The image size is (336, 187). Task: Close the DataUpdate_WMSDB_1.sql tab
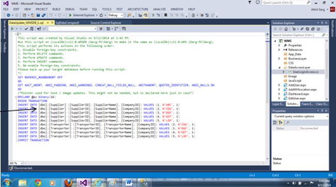(52, 23)
